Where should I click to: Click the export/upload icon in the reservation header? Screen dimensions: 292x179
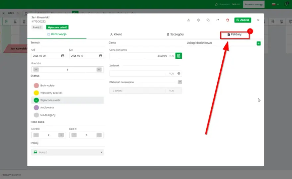[x=188, y=20]
